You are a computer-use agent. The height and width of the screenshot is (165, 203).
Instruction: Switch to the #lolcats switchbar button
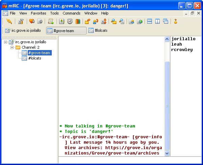point(98,30)
